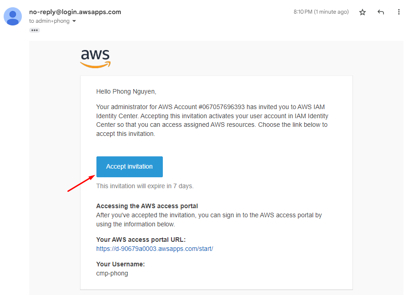Click the "Your Username:" label

[x=121, y=264]
